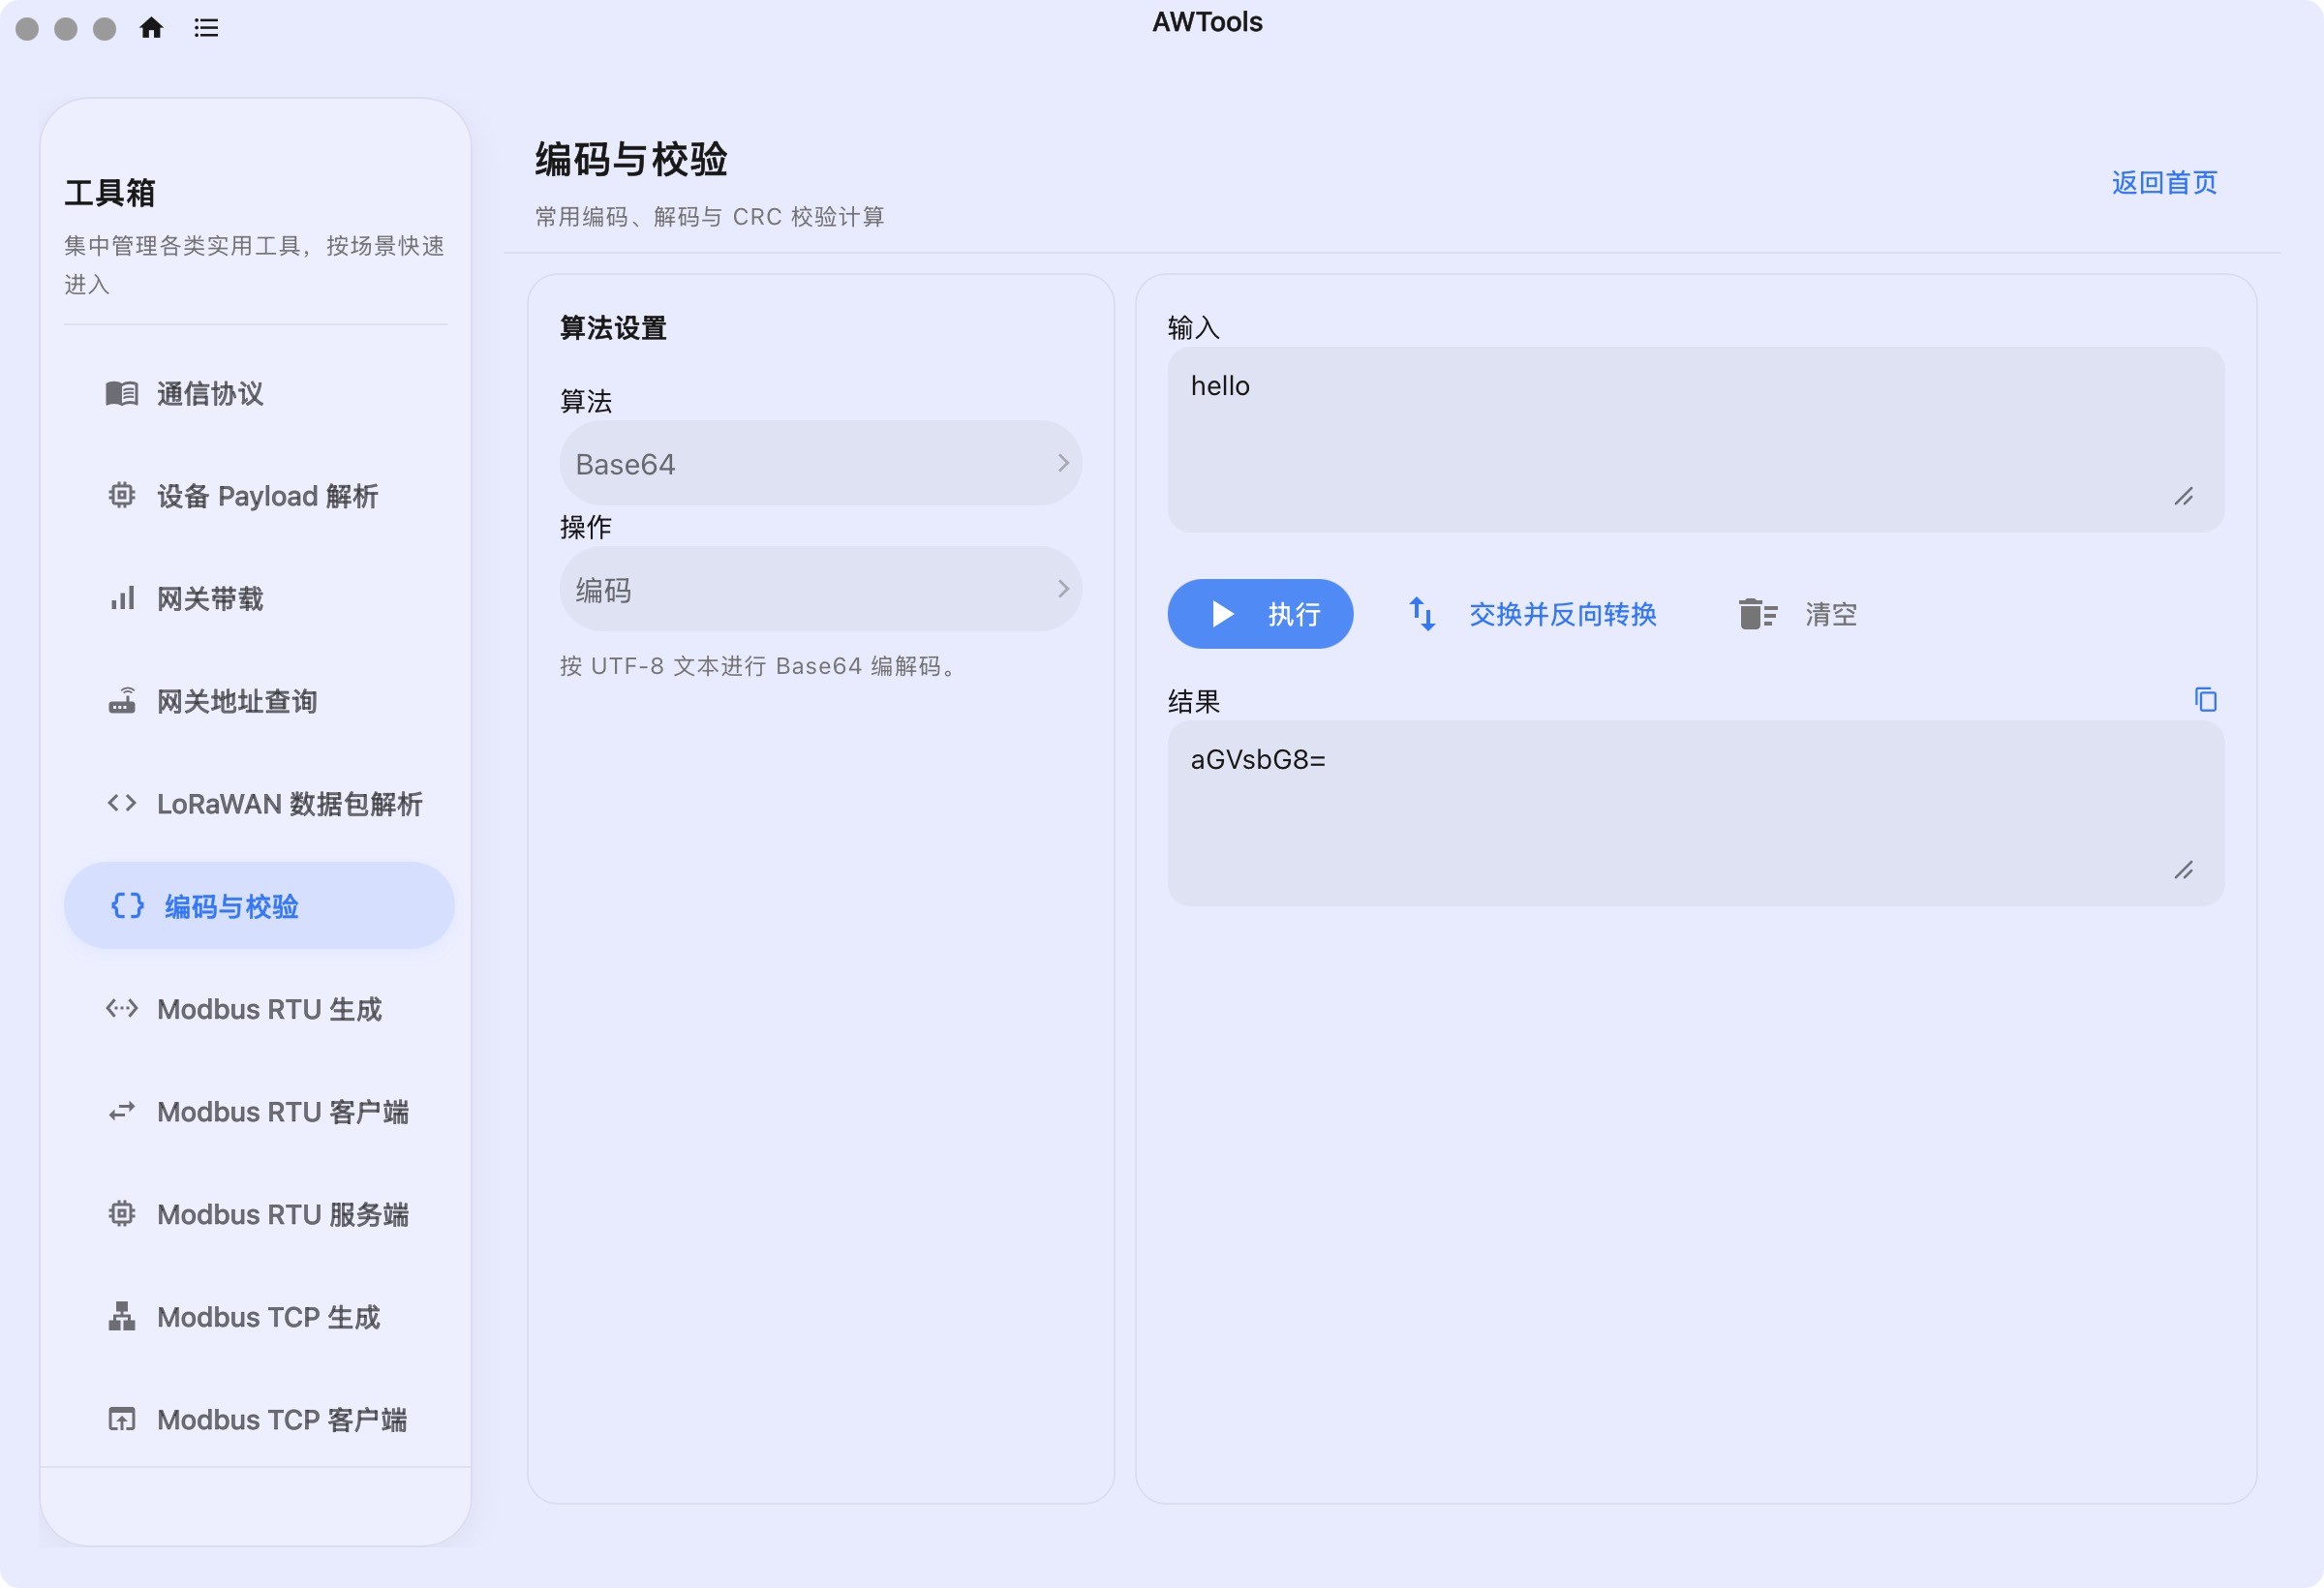Toggle the sidebar list icon

[206, 28]
